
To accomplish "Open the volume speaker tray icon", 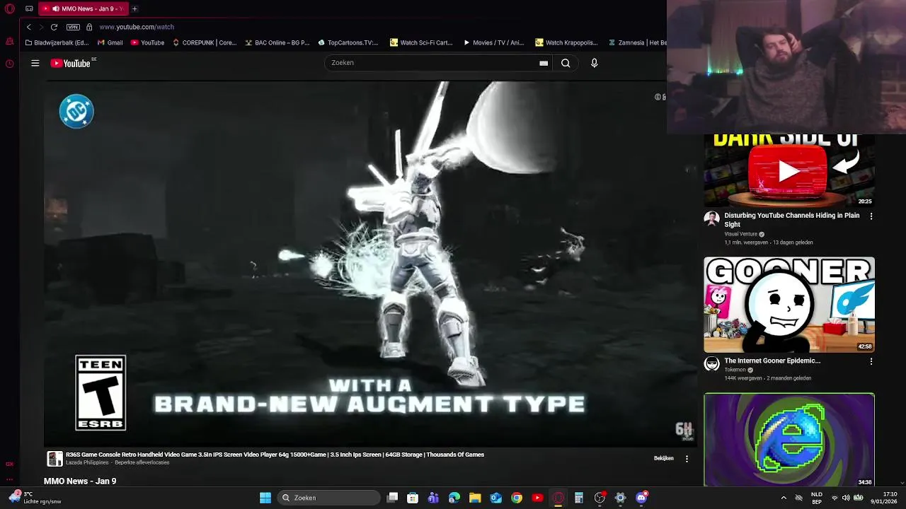I will click(x=846, y=498).
